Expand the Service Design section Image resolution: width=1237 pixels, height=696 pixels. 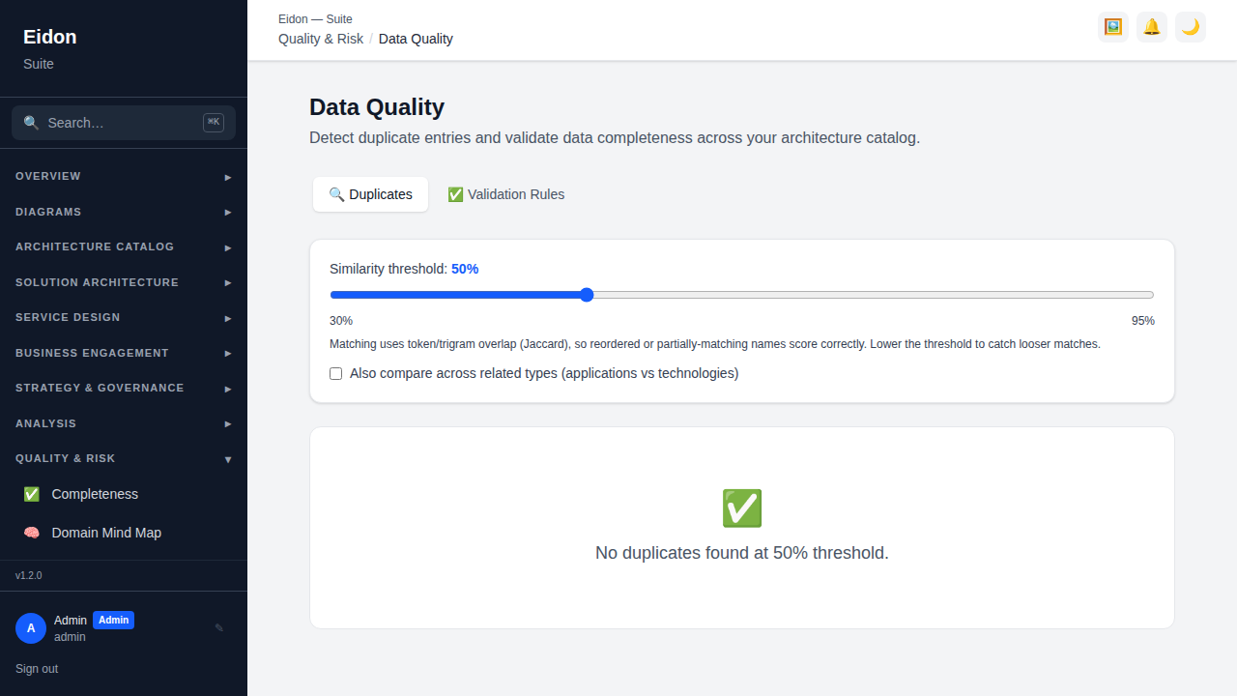click(124, 317)
